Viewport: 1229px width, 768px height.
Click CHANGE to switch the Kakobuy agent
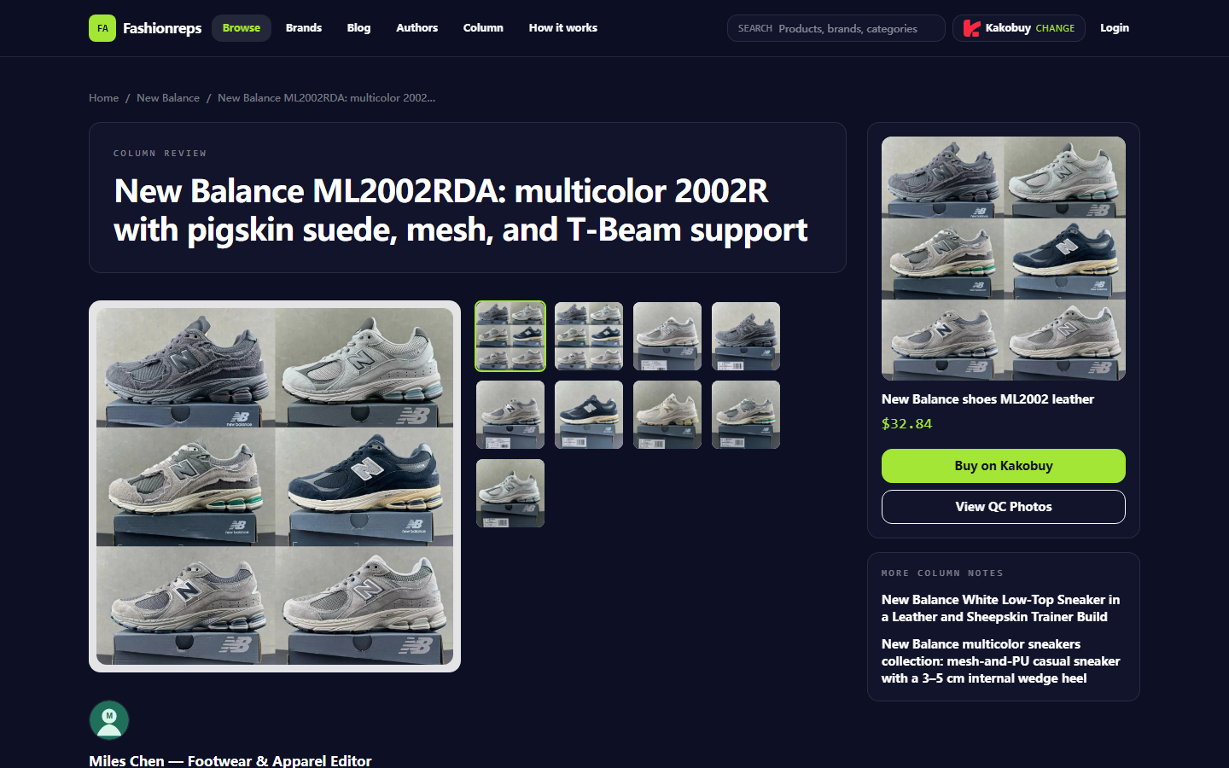[1055, 28]
